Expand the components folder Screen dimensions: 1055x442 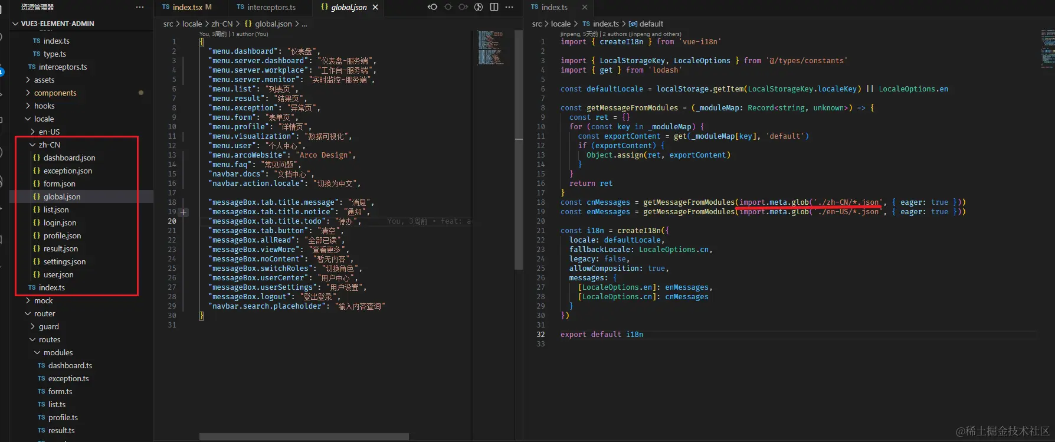[28, 93]
